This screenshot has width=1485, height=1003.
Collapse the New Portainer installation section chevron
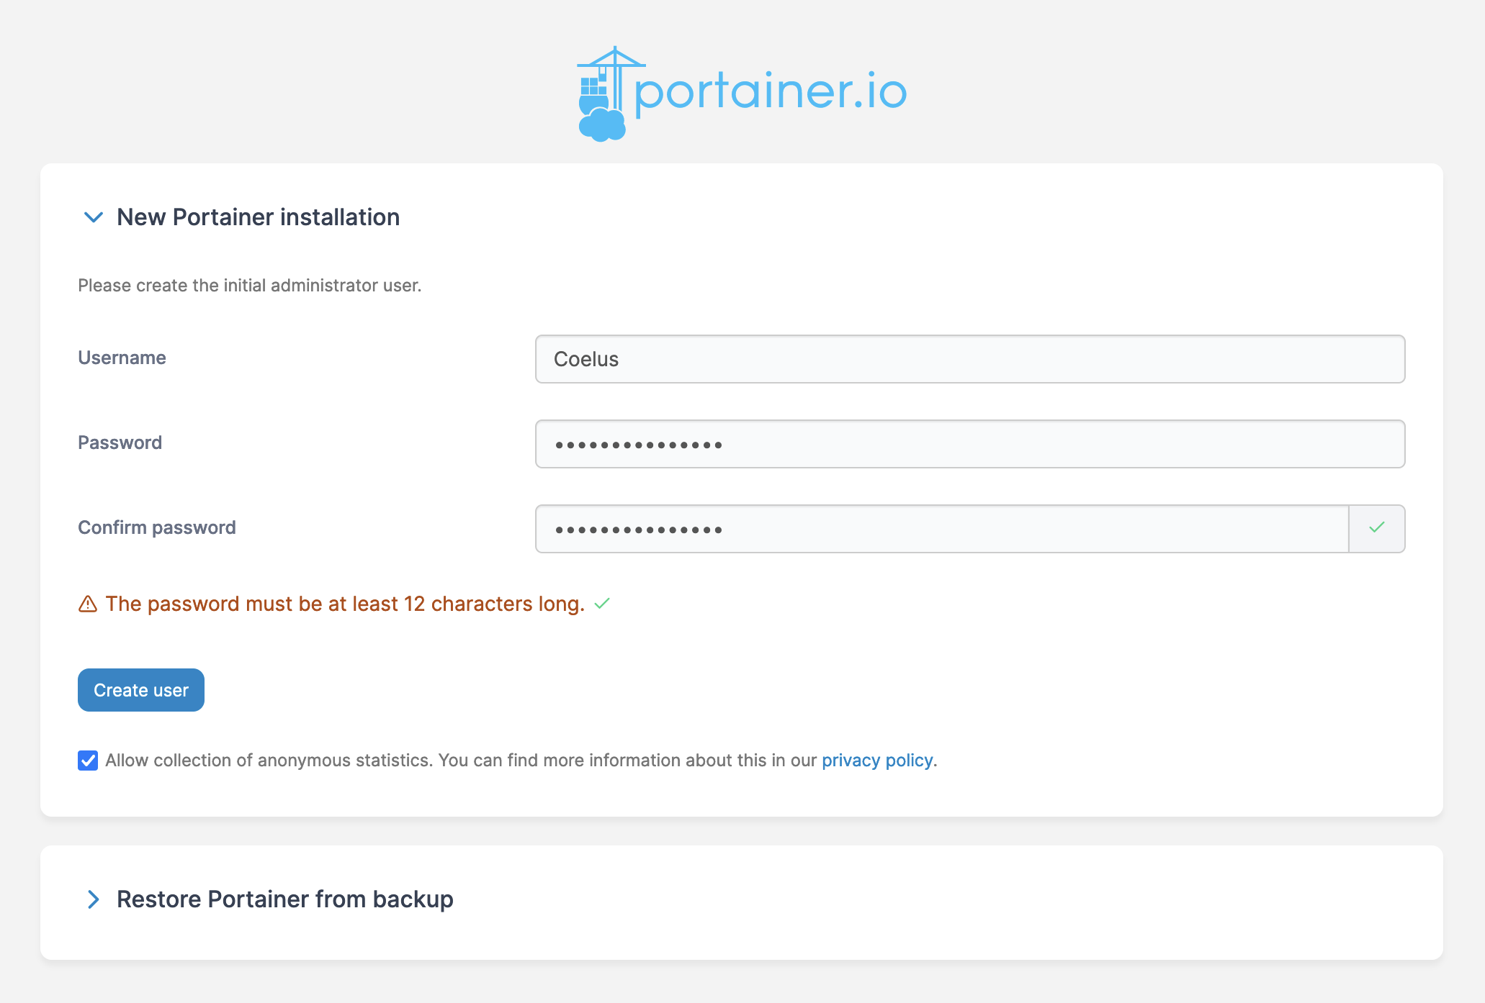pos(94,217)
